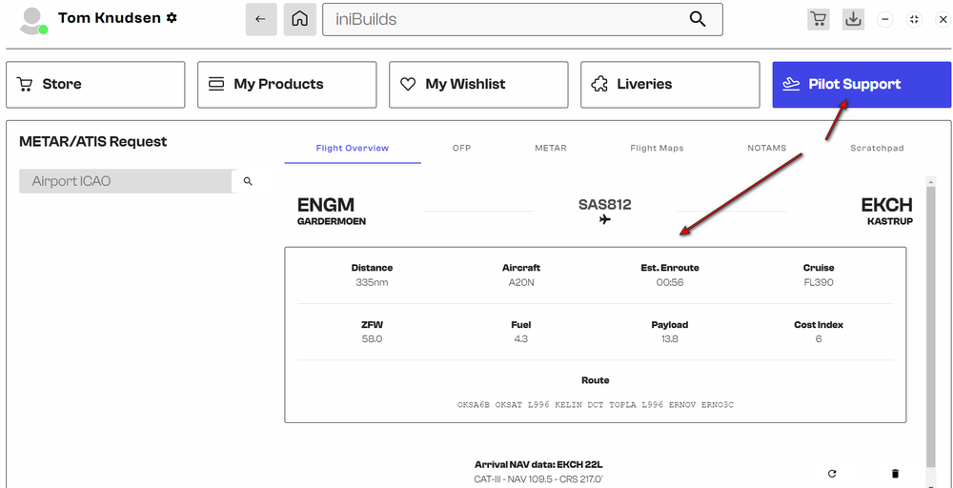Click the search magnifier in iniBuilds bar

click(698, 19)
